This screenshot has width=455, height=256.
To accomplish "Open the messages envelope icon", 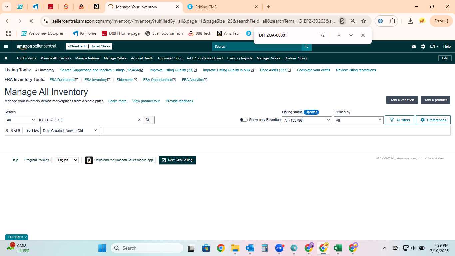I will pyautogui.click(x=414, y=46).
